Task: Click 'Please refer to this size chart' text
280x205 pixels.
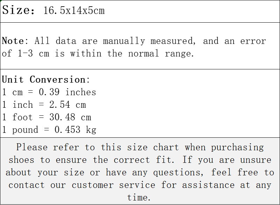Action: coord(98,147)
